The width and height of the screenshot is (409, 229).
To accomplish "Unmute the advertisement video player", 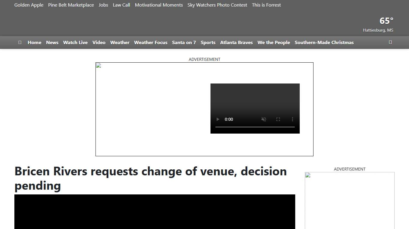I will coord(264,119).
